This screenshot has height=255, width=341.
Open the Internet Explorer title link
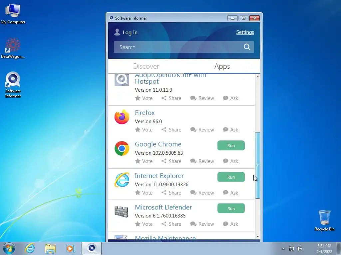(x=159, y=176)
